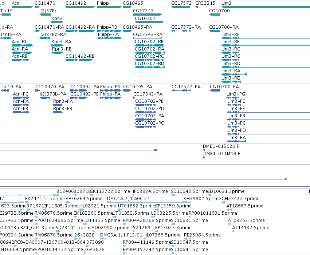Select the CG10702 gene label
Screen dimensions: 310x255
(x=145, y=18)
